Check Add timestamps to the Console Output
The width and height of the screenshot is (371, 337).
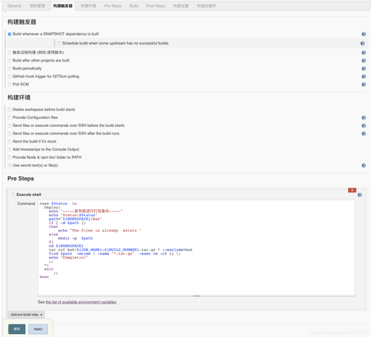(x=10, y=149)
